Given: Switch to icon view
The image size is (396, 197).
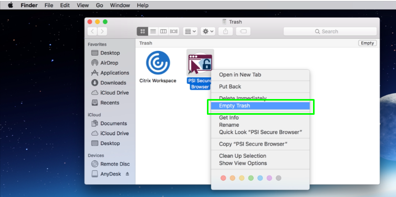Looking at the screenshot, I should 142,31.
